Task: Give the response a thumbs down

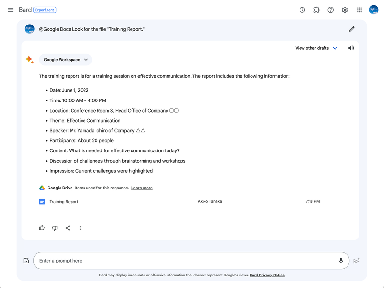Action: (x=55, y=228)
